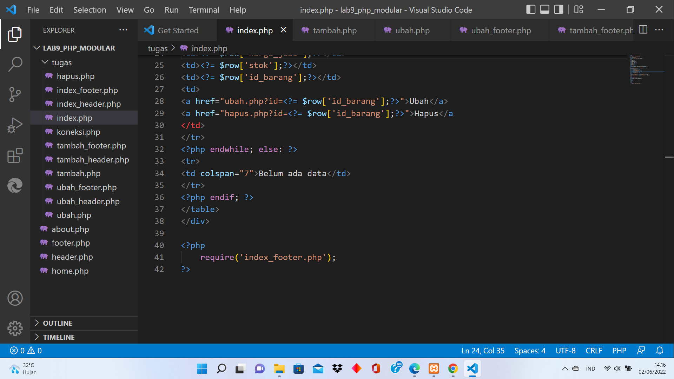The width and height of the screenshot is (674, 379).
Task: Select the Source Control icon
Action: pos(15,94)
